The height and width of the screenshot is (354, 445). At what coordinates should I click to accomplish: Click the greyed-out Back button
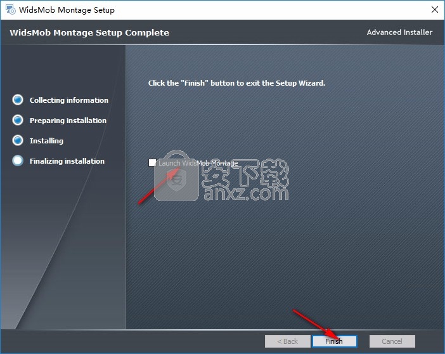click(x=287, y=341)
